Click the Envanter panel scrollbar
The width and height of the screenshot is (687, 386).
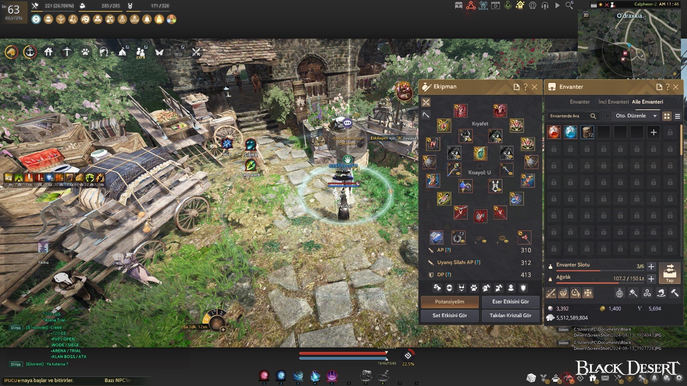pos(681,140)
